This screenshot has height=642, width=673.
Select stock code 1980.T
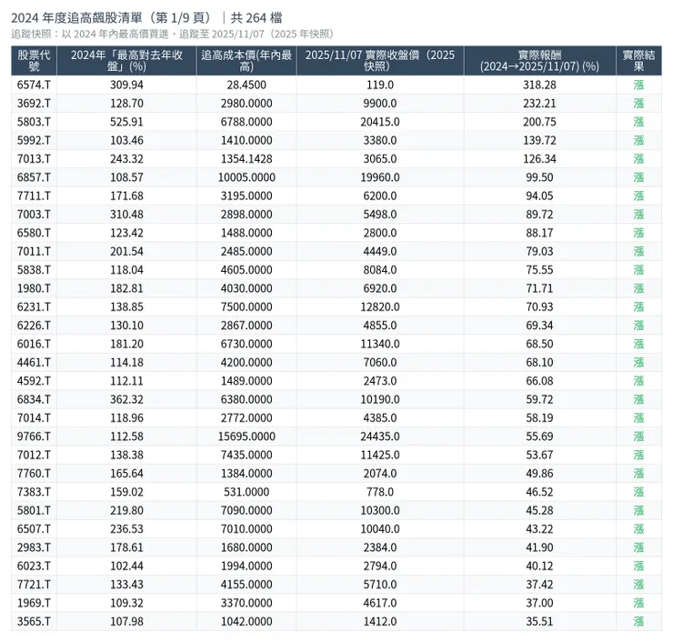click(x=34, y=288)
